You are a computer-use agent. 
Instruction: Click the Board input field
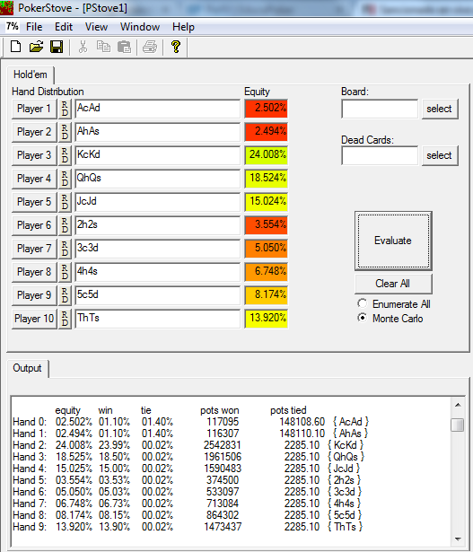pyautogui.click(x=380, y=109)
